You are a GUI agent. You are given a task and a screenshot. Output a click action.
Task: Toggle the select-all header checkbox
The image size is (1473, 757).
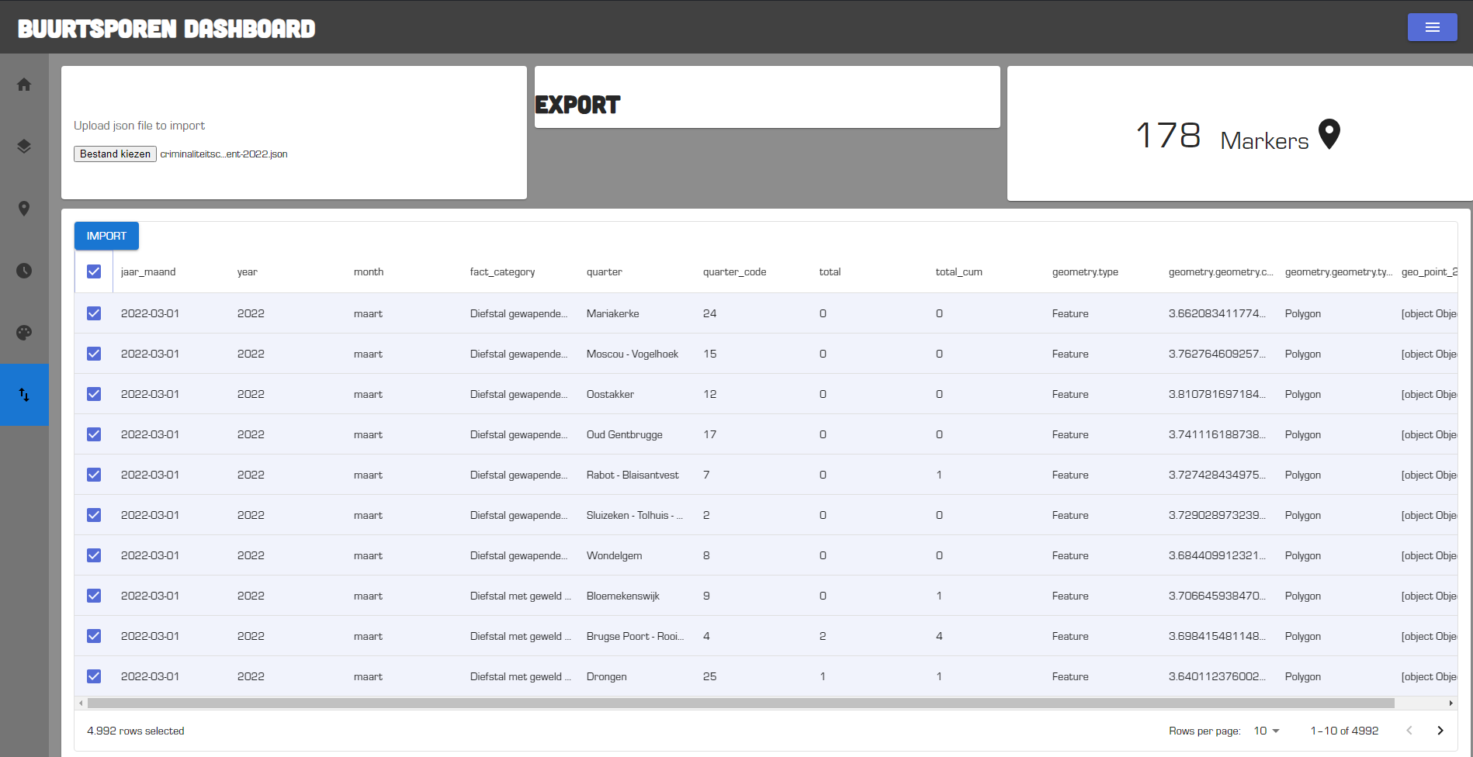point(94,271)
